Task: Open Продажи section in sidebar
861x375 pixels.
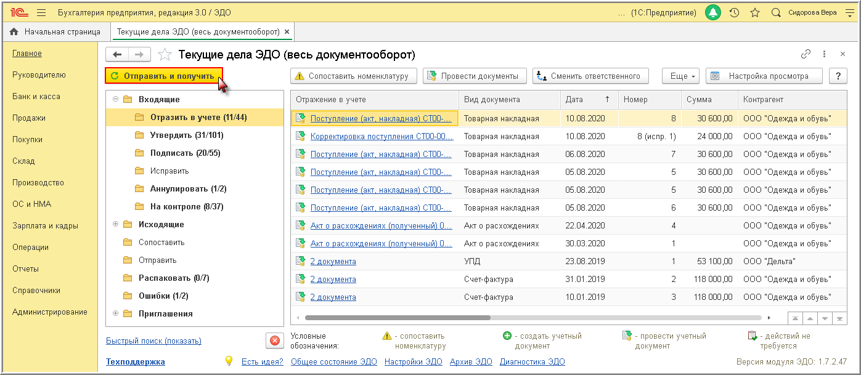Action: click(x=29, y=118)
